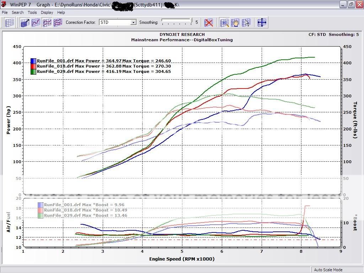Open the Help menu
Image resolution: width=364 pixels, height=273 pixels.
61,12
